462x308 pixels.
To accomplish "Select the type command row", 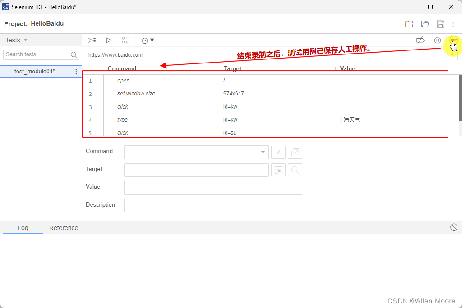I will click(270, 120).
